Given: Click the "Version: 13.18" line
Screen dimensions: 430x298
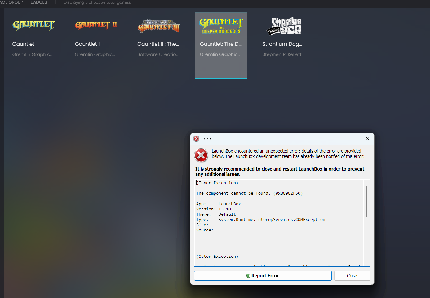Looking at the screenshot, I should point(214,209).
